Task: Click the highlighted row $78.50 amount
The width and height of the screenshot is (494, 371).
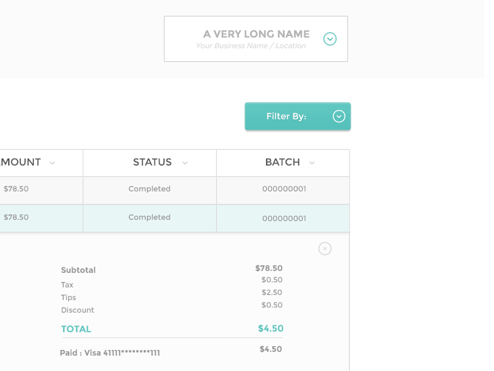Action: pyautogui.click(x=16, y=218)
